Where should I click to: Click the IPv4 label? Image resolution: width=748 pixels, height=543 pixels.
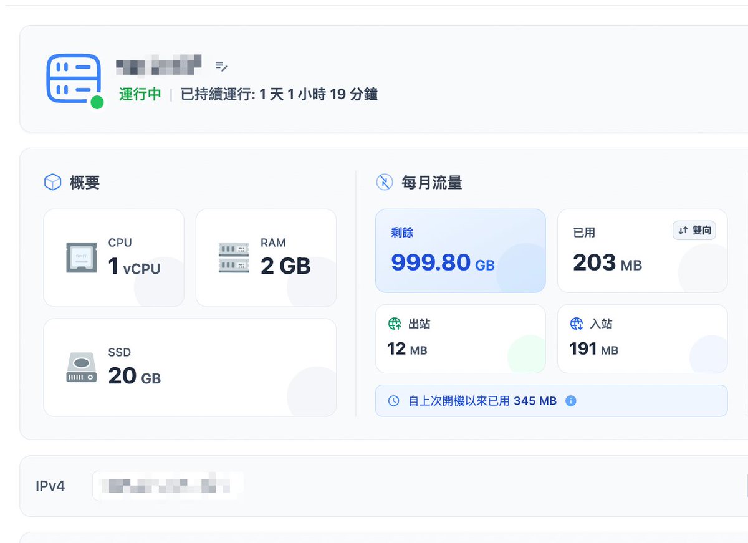coord(50,486)
